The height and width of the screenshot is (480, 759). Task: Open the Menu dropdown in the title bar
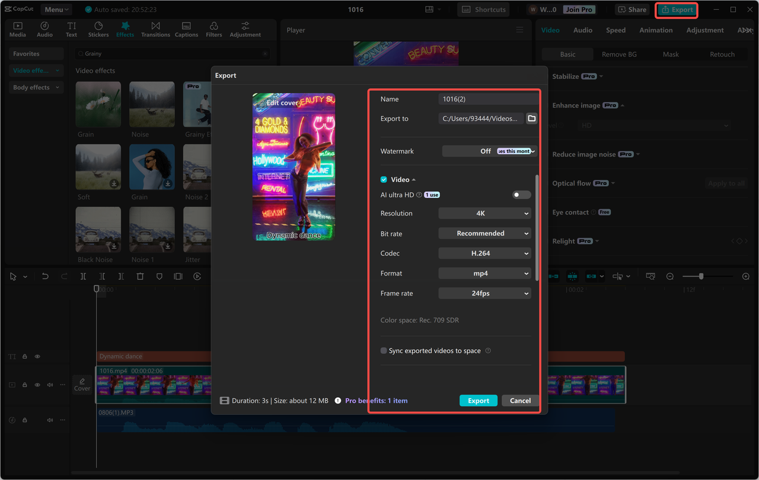point(56,9)
